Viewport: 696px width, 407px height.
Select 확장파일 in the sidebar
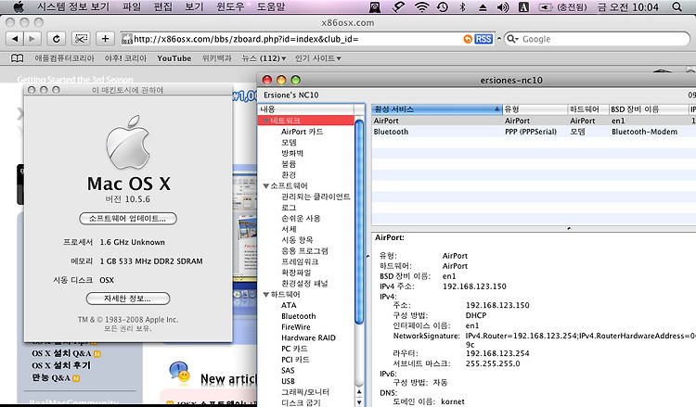pos(296,273)
